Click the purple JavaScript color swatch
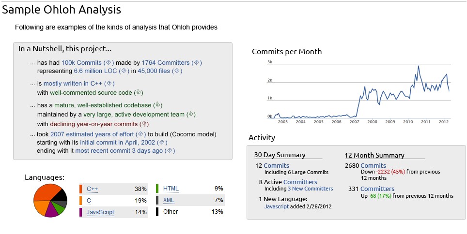The width and height of the screenshot is (467, 234). point(80,212)
